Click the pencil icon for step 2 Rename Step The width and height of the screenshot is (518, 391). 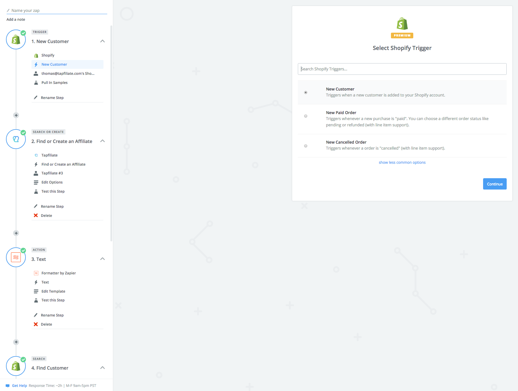click(x=36, y=206)
